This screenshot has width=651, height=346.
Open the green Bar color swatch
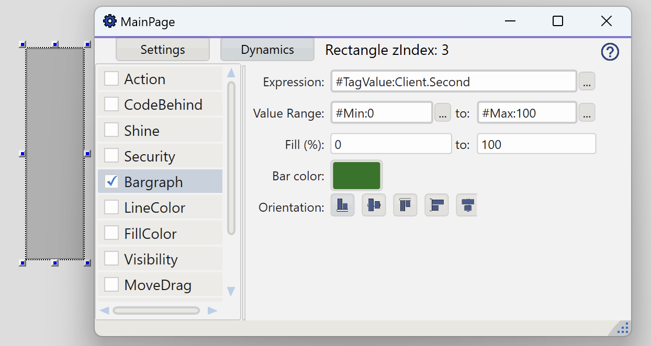356,176
